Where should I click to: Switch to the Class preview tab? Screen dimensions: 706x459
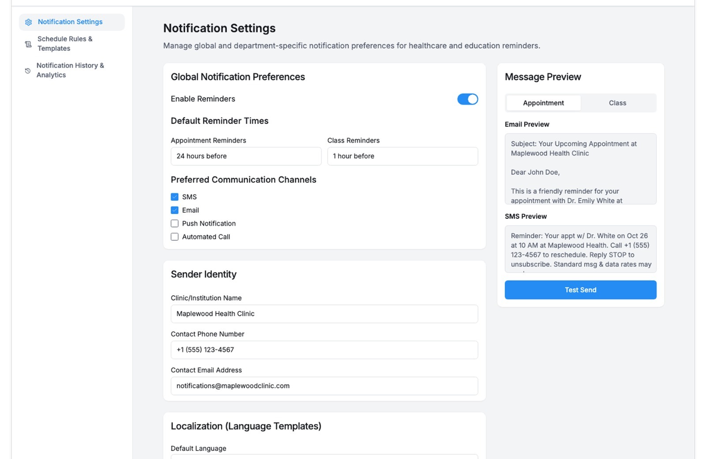pyautogui.click(x=617, y=103)
